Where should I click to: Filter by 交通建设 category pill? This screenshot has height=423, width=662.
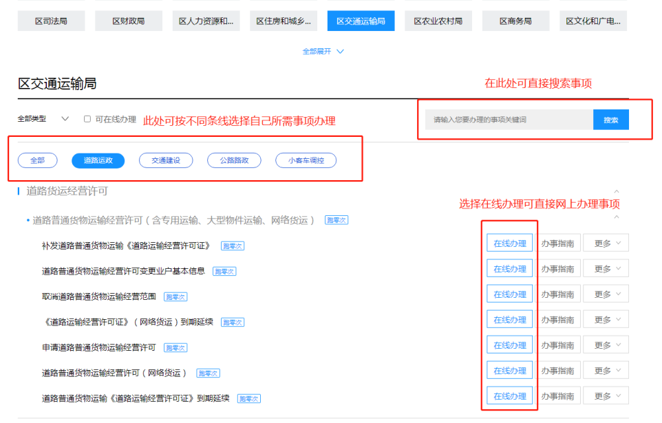(165, 160)
